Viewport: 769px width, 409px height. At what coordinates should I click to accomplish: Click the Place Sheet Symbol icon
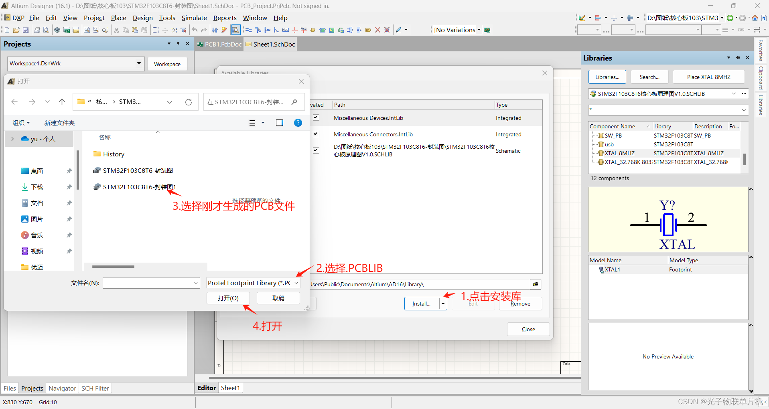click(323, 30)
